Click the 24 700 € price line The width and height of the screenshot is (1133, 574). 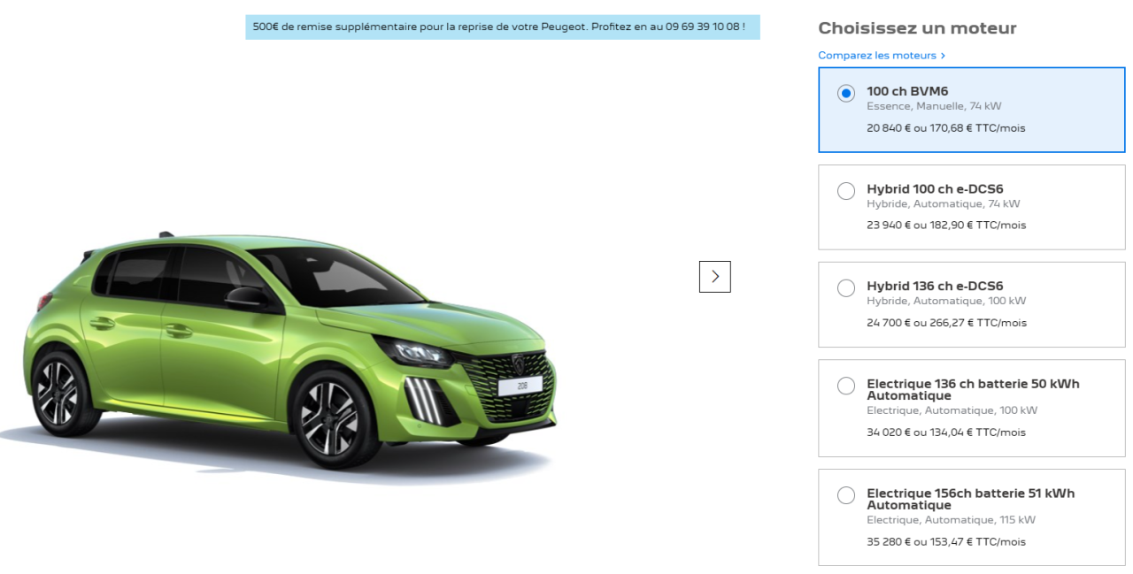click(x=946, y=323)
